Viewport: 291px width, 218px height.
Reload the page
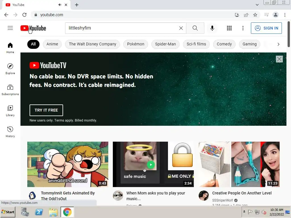(x=24, y=15)
